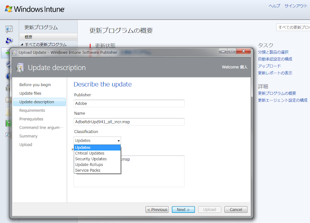Click the Classification label
The height and width of the screenshot is (223, 310).
coord(86,132)
